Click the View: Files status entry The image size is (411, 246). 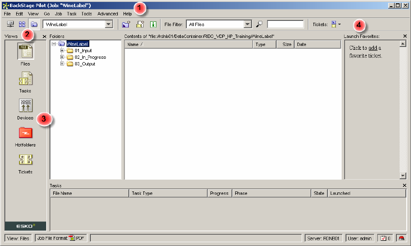click(x=18, y=238)
